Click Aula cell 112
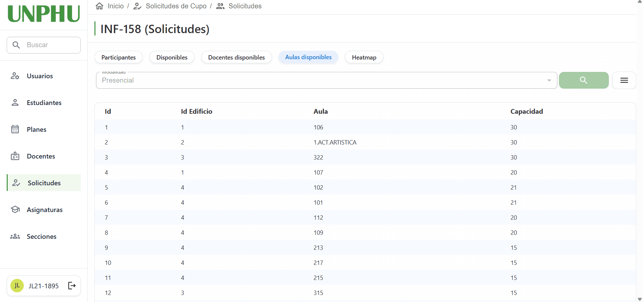 318,218
